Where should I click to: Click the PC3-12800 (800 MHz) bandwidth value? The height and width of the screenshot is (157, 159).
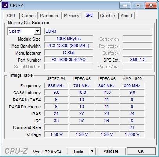[x=68, y=46]
